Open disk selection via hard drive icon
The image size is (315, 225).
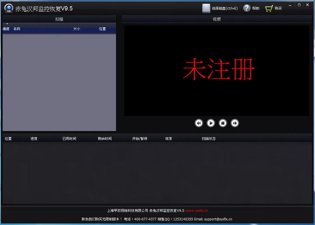coord(206,8)
